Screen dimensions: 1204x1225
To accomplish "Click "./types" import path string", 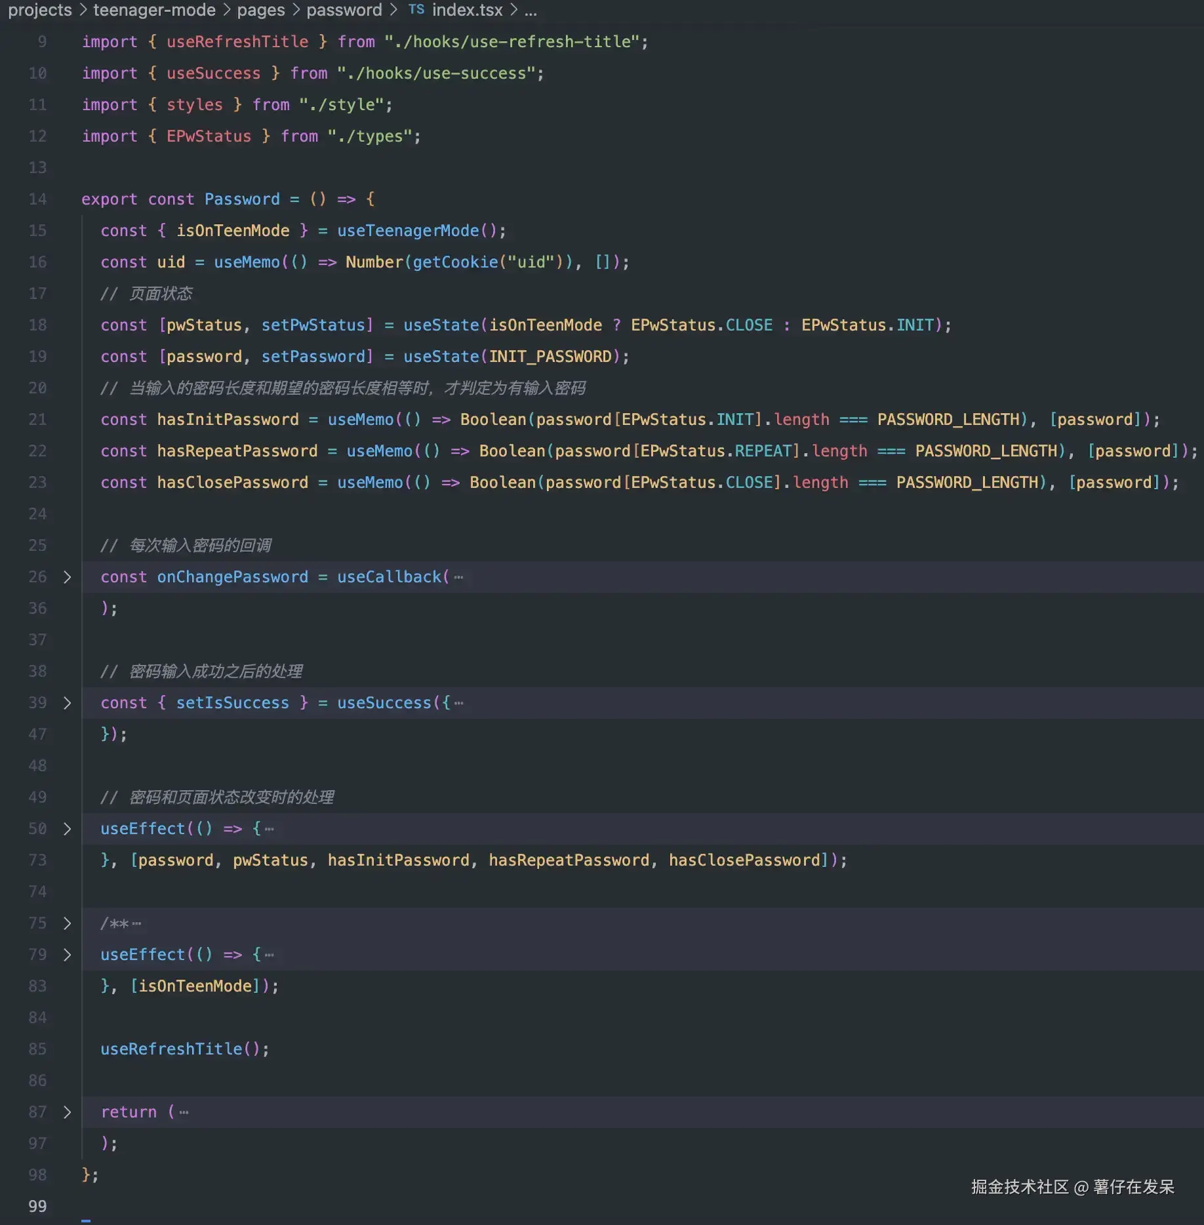I will [370, 136].
